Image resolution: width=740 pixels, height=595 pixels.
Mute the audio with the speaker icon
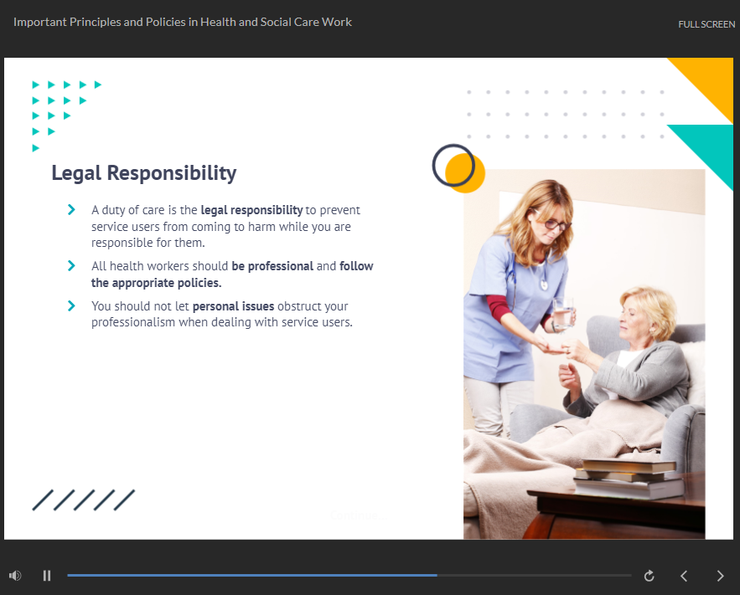tap(14, 576)
